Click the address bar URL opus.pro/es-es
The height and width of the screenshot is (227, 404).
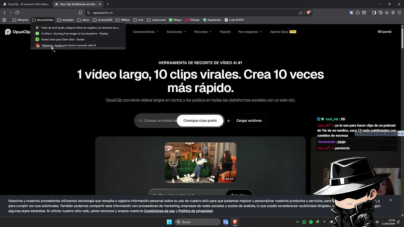[x=103, y=13]
